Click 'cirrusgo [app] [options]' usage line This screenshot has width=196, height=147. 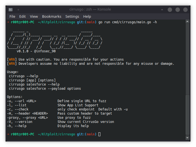click(32, 80)
